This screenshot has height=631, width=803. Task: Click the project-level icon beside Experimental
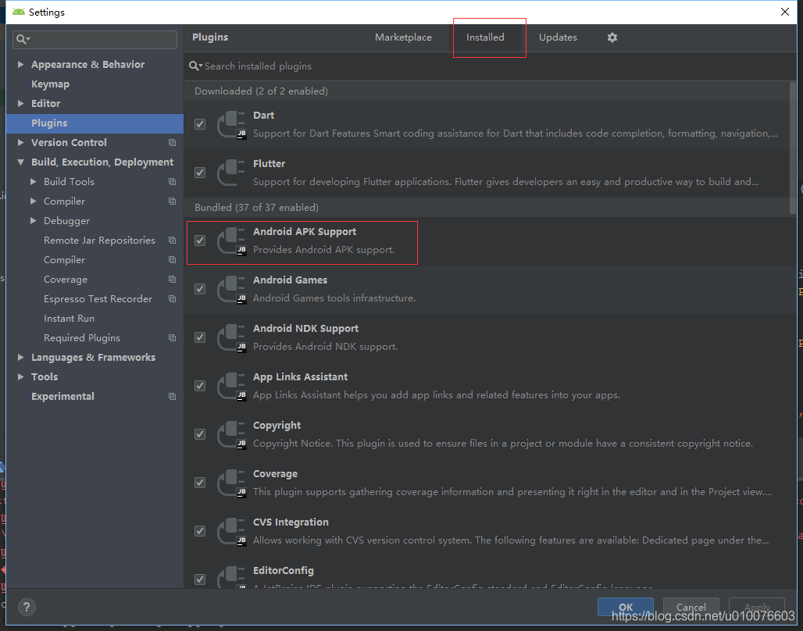172,397
